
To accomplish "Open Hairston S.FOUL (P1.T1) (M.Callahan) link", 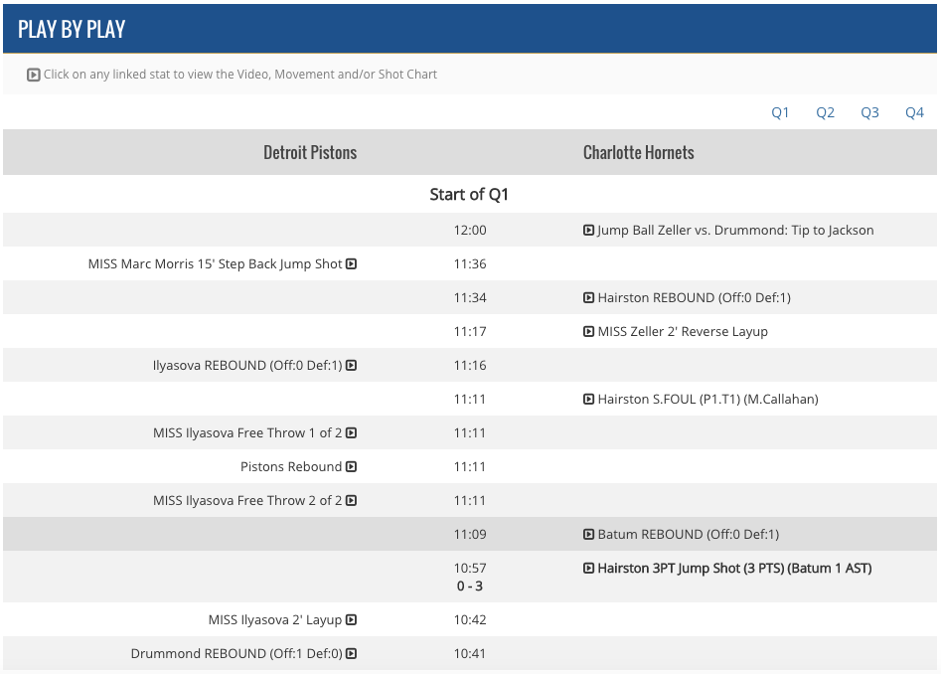I will 708,399.
